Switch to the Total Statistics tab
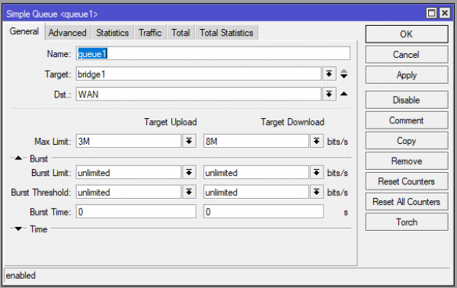The height and width of the screenshot is (288, 457). [x=226, y=33]
